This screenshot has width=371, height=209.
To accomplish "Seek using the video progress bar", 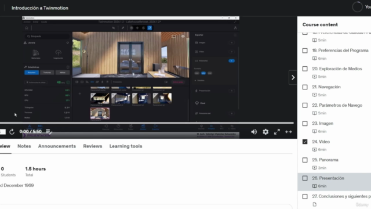I will point(147,122).
